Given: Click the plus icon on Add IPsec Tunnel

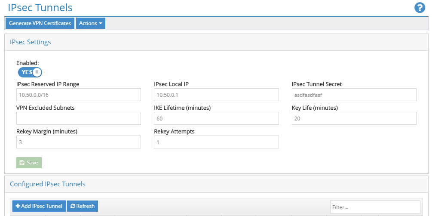Looking at the screenshot, I should coord(18,206).
